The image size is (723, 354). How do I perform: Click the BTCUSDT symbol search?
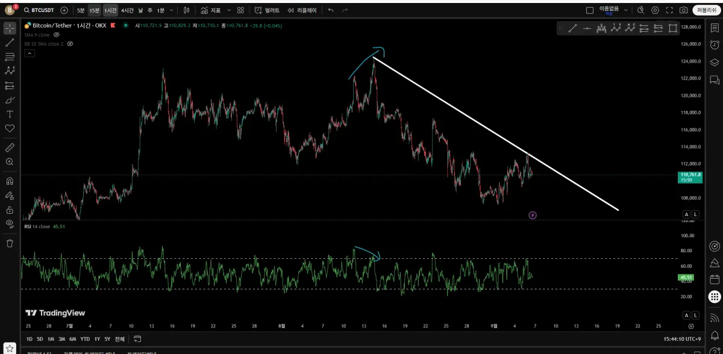coord(40,10)
